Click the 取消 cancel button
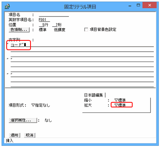The width and height of the screenshot is (160, 147). [x=30, y=135]
